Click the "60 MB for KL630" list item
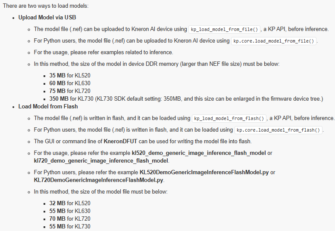 (x=70, y=83)
